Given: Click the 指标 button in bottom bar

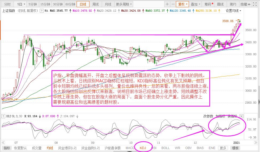Looking at the screenshot, I should point(7,148).
